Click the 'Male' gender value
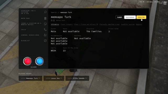168x94 pixels. [x=53, y=31]
